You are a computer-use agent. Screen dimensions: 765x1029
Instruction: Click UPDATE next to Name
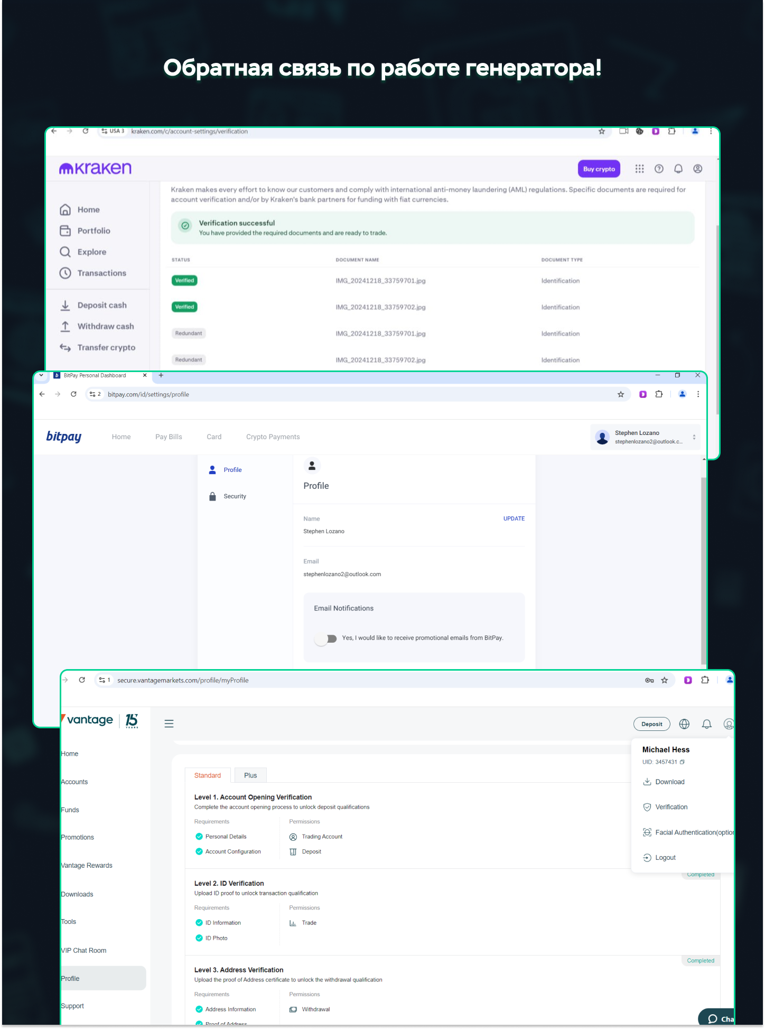[514, 519]
